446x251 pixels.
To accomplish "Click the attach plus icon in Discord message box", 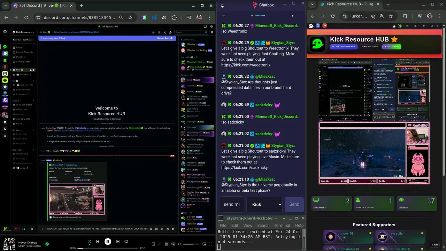I will pyautogui.click(x=42, y=229).
